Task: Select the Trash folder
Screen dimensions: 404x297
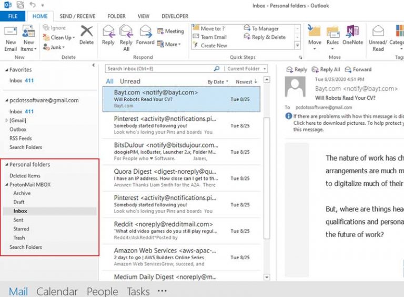Action: coord(19,238)
